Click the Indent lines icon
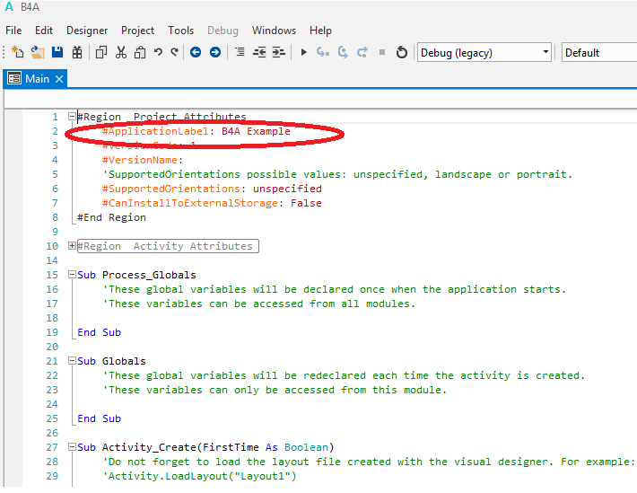The image size is (637, 493). coord(279,52)
